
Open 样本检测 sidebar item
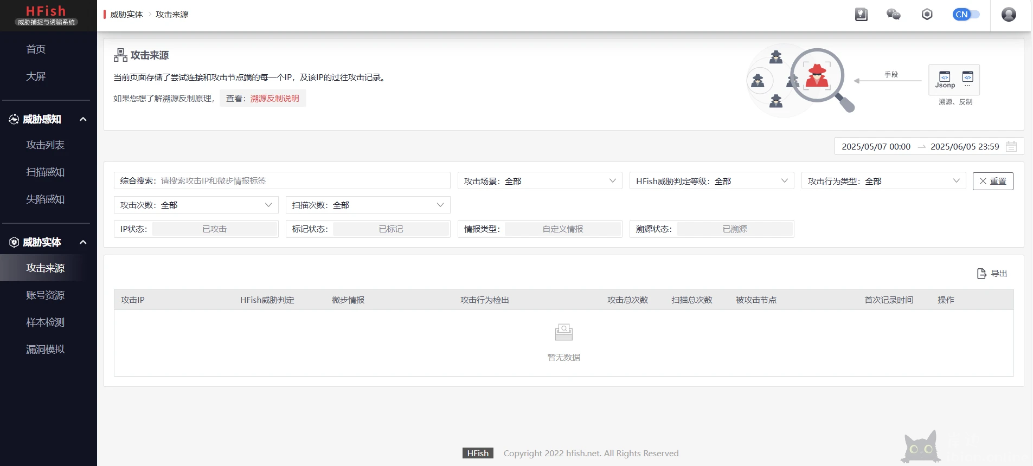pyautogui.click(x=46, y=322)
